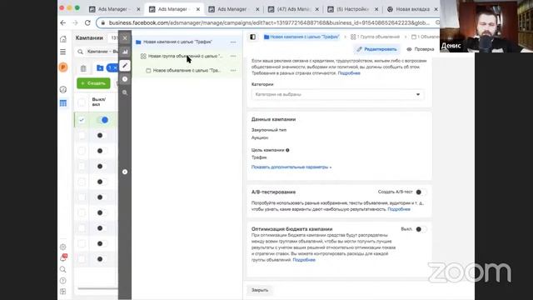Toggle the side panel layout icon
Image resolution: width=533 pixels, height=300 pixels.
tap(253, 37)
